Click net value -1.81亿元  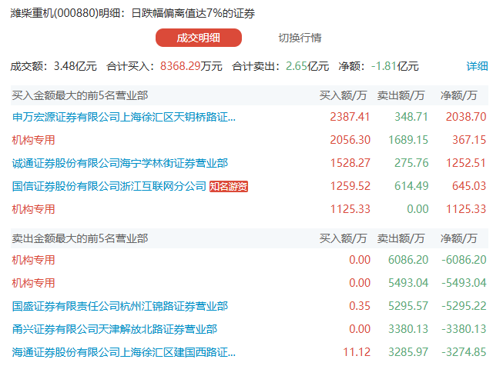pyautogui.click(x=395, y=66)
